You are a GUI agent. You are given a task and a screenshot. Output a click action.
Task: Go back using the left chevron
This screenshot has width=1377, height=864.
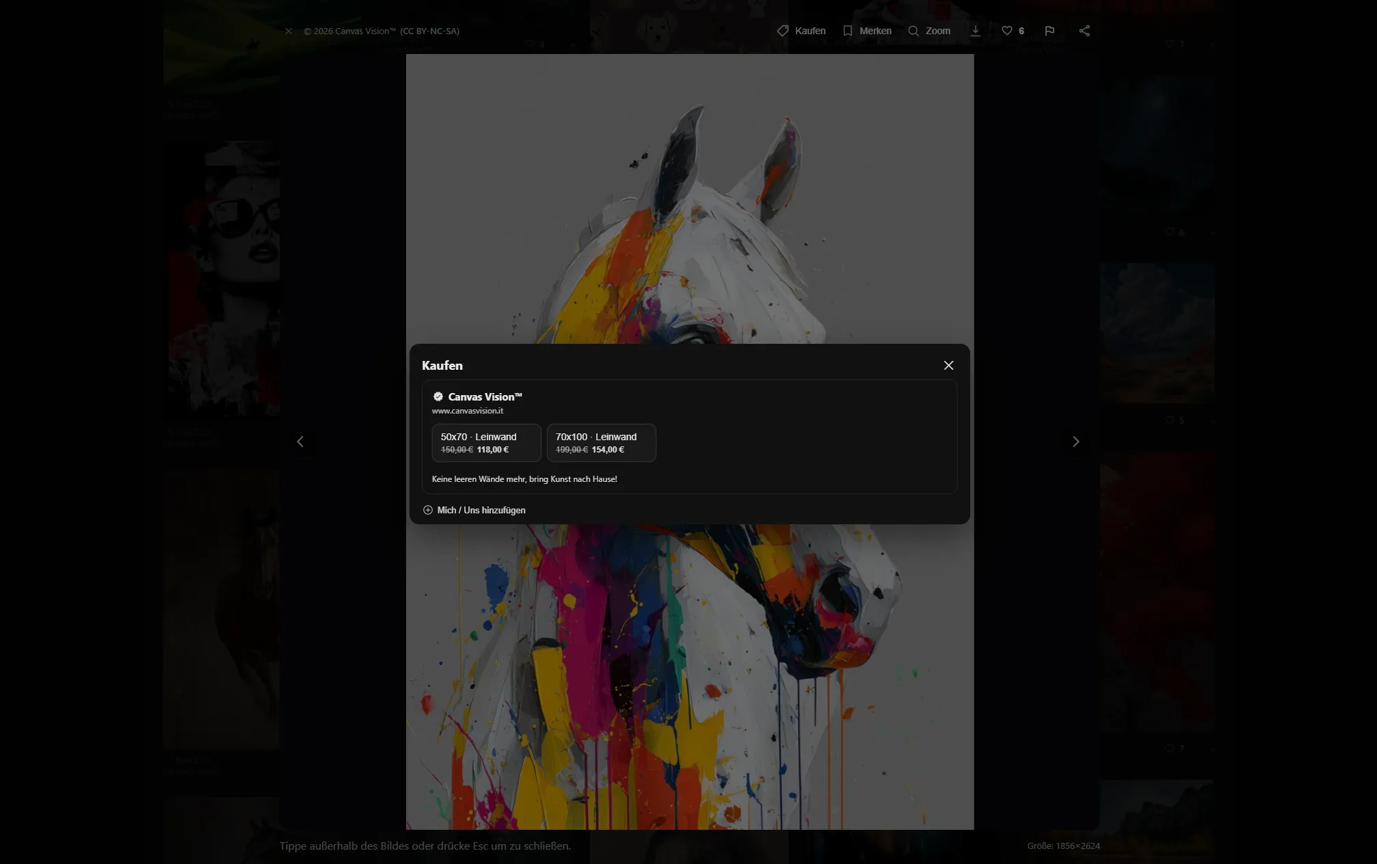point(301,442)
